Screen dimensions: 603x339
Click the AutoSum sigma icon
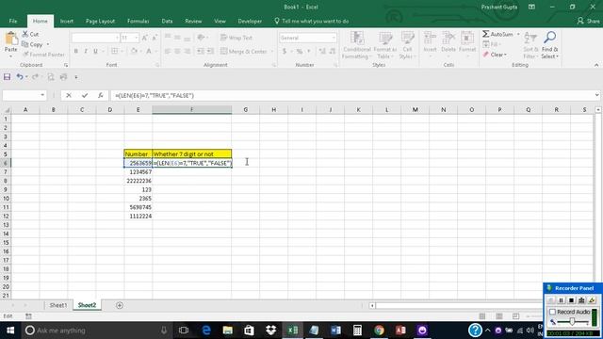click(486, 34)
